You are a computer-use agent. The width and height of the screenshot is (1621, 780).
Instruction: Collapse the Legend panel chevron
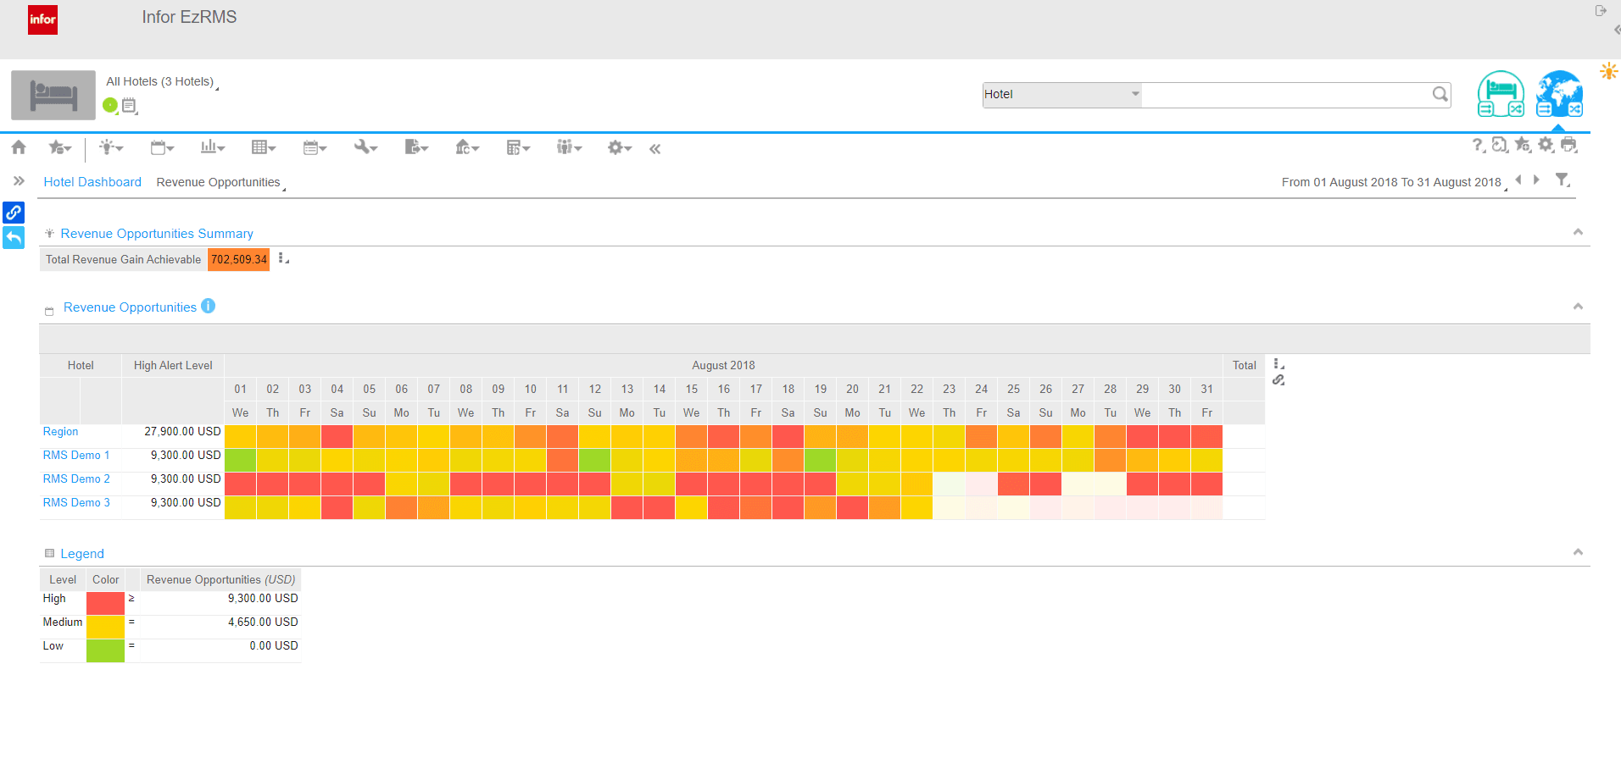[1578, 551]
